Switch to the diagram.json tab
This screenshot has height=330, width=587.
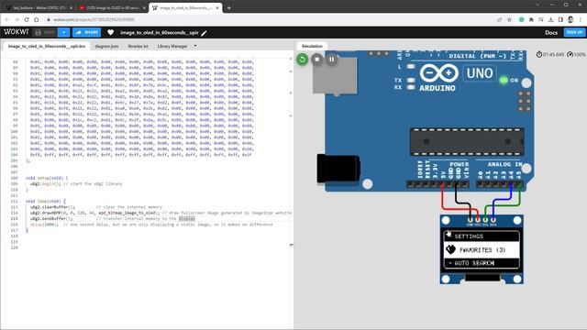(x=106, y=46)
